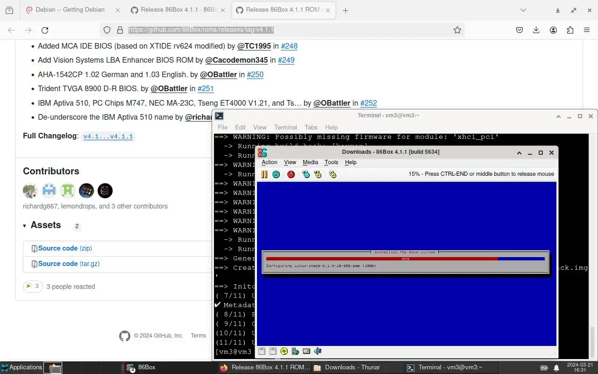598x374 pixels.
Task: Open the Terminal window's File menu
Action: click(x=222, y=127)
